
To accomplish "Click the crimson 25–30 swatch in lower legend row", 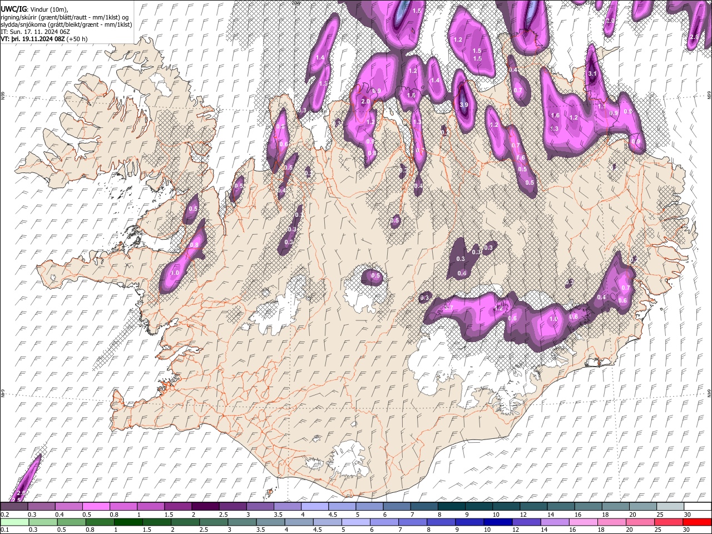I will pyautogui.click(x=668, y=522).
